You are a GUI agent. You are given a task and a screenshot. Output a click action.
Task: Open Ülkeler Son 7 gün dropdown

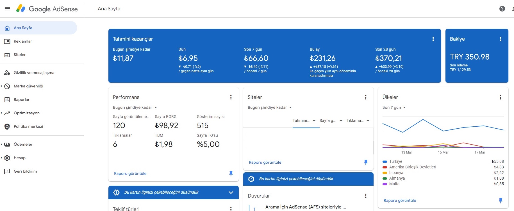(x=394, y=107)
